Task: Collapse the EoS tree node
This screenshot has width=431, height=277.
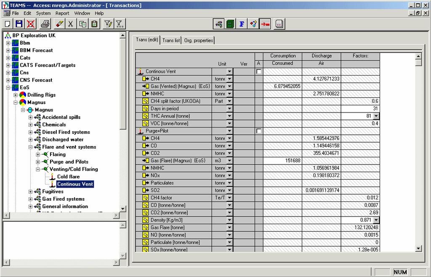Action: 8,88
